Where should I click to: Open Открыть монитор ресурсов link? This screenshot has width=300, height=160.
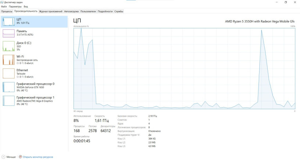click(38, 157)
